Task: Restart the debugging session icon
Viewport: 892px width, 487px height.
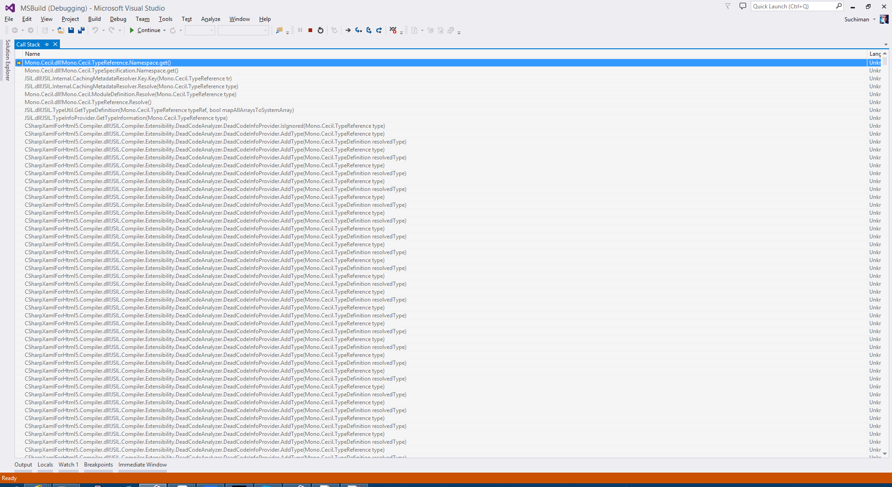Action: [321, 30]
